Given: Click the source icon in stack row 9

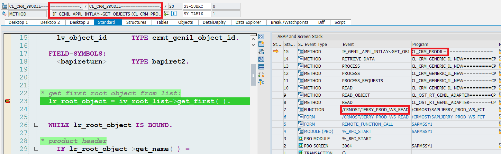Looking at the screenshot, I should (300, 95).
